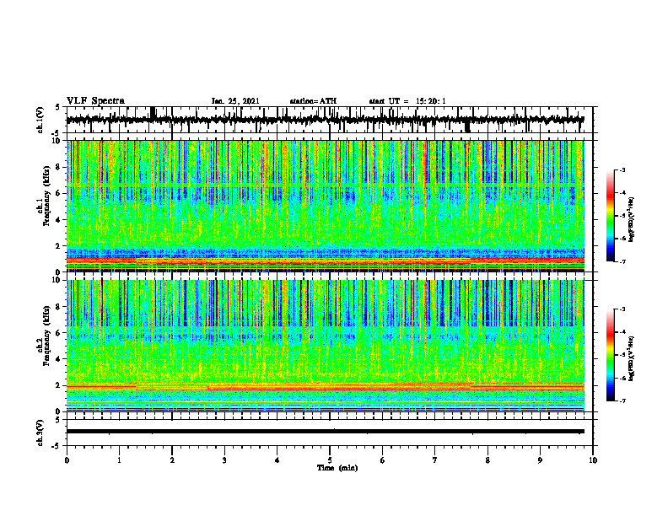
Task: Click the ch.3 voltage waveform trace
Action: click(x=325, y=432)
